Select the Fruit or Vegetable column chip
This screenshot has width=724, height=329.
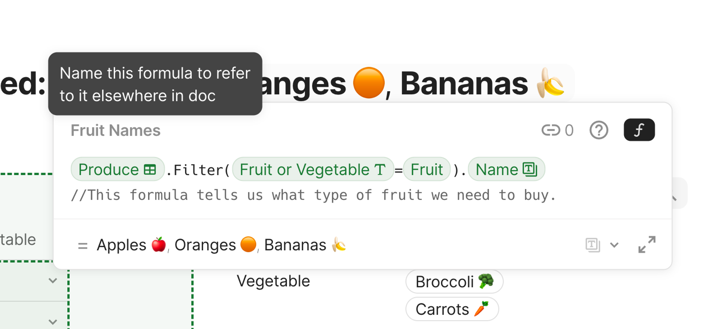tap(313, 169)
